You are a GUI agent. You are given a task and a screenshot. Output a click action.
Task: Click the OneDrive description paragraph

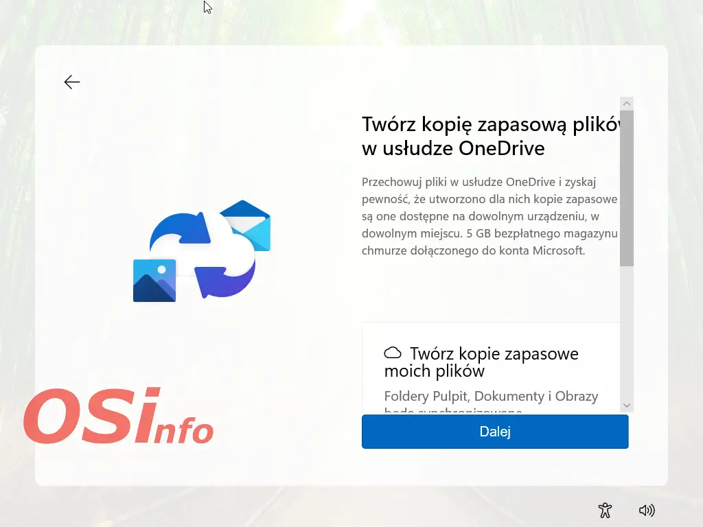tap(489, 216)
